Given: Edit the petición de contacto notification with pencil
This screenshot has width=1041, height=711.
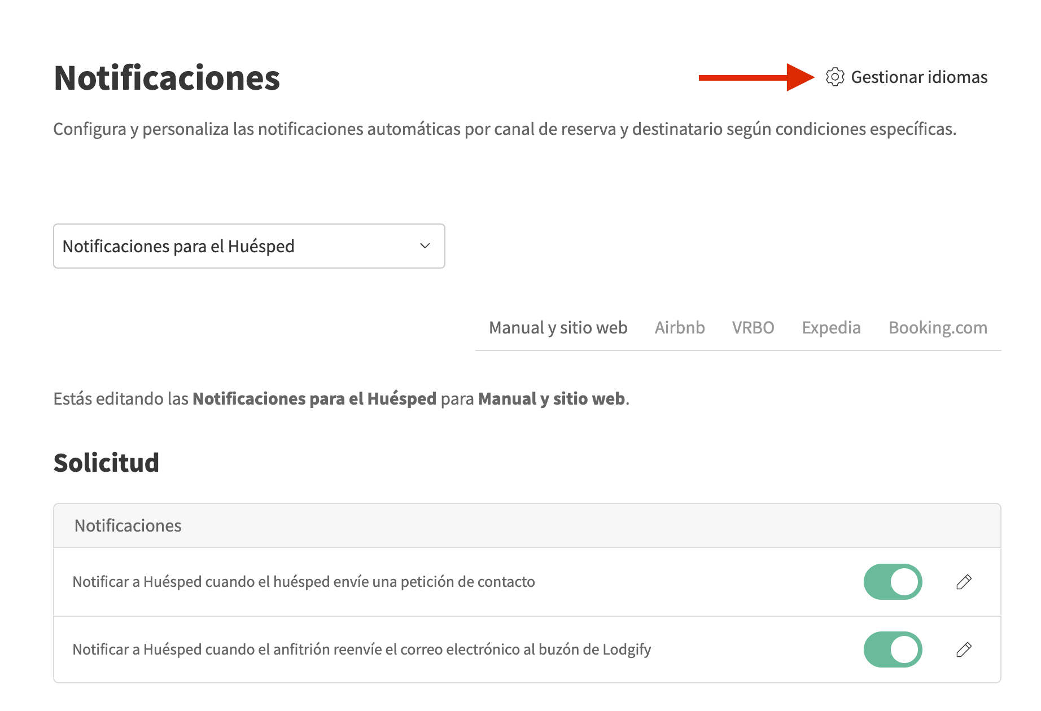Looking at the screenshot, I should [x=964, y=582].
